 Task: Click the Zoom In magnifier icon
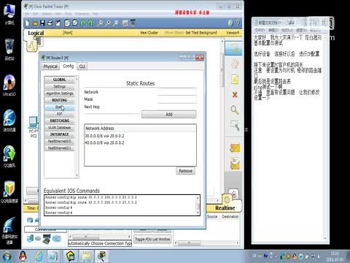(100, 23)
